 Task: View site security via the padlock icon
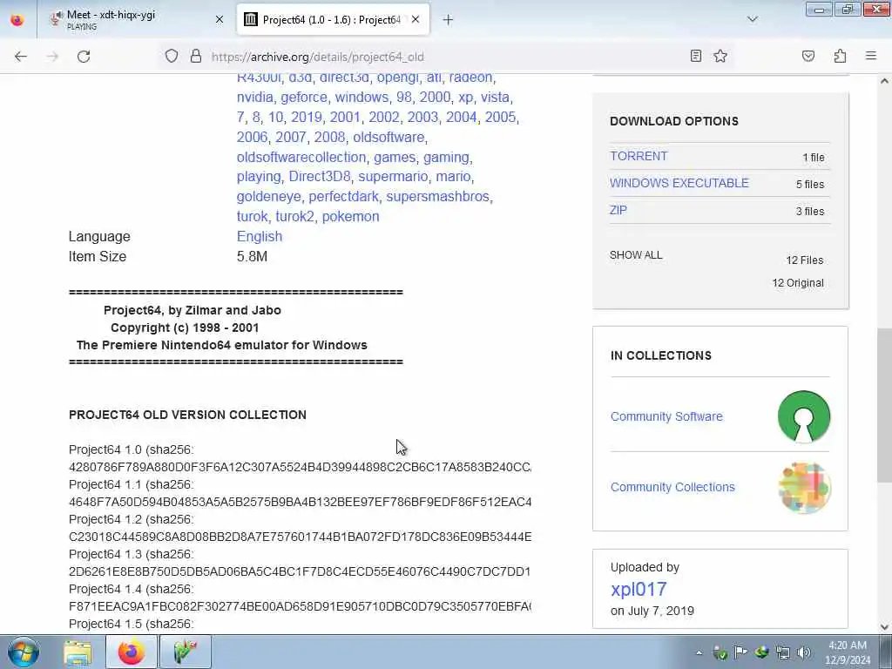(x=196, y=56)
